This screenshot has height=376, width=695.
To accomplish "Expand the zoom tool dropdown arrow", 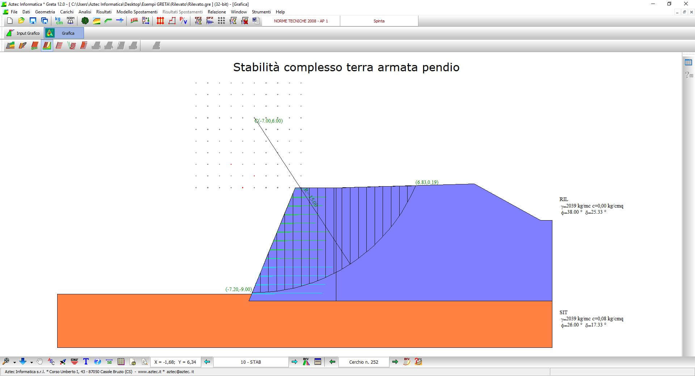I will 14,362.
